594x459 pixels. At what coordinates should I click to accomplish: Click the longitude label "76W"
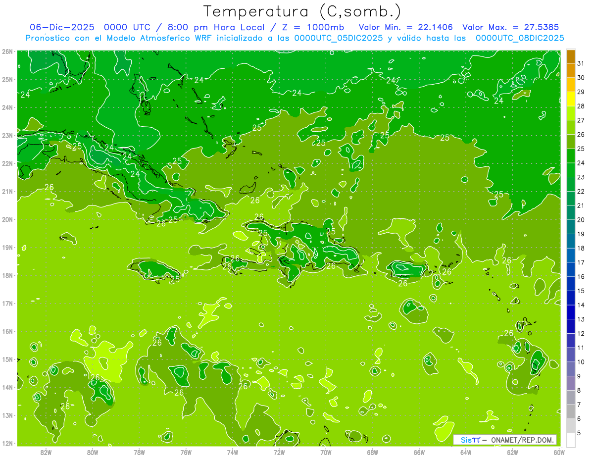pos(186,453)
